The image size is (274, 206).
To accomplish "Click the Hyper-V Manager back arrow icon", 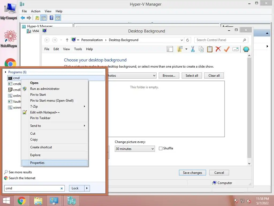I will tap(23, 18).
